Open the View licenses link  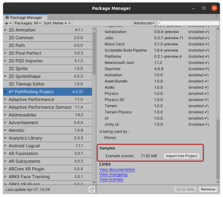[112, 179]
